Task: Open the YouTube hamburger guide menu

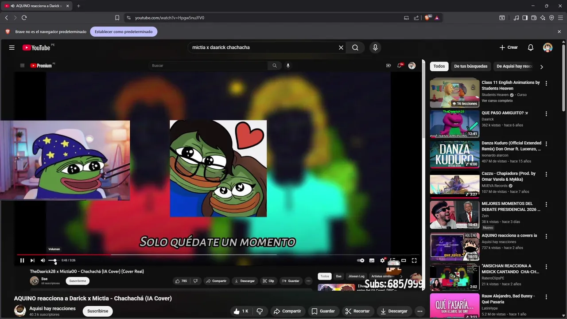Action: [x=12, y=47]
